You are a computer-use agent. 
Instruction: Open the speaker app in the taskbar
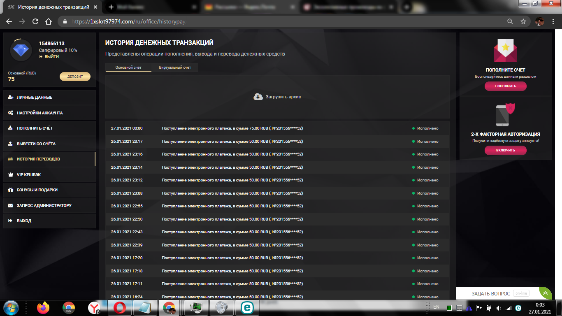222,308
